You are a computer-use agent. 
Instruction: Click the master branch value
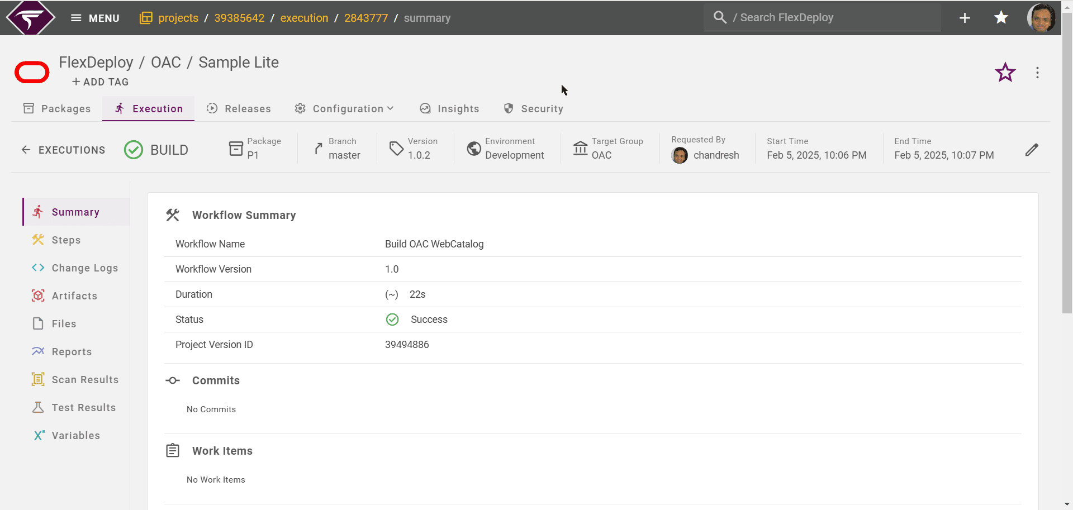tap(344, 155)
